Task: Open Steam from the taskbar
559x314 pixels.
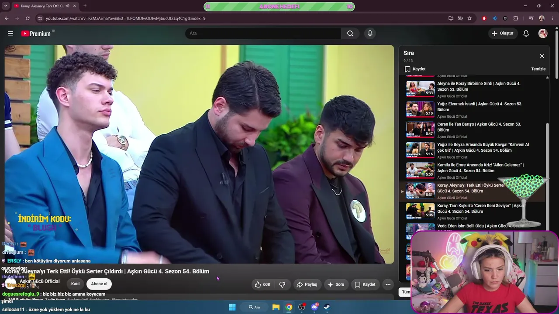Action: (327, 307)
